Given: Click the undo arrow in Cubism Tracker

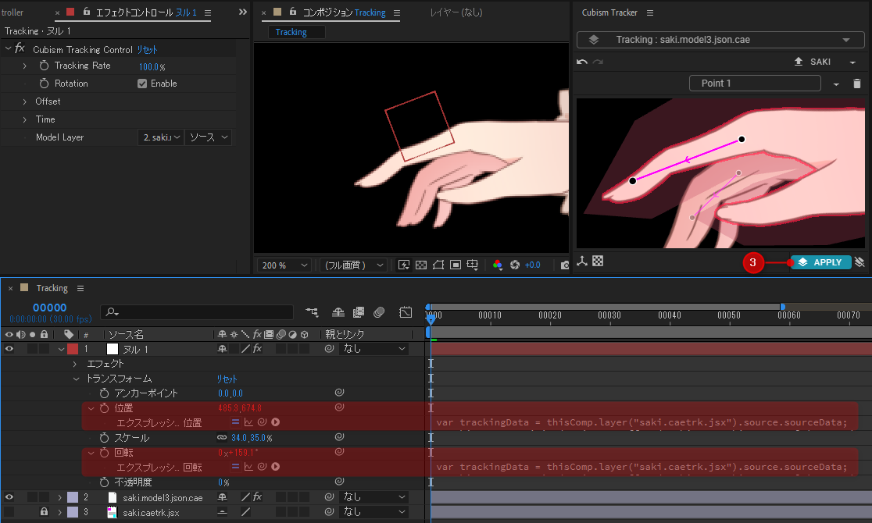Looking at the screenshot, I should tap(582, 62).
